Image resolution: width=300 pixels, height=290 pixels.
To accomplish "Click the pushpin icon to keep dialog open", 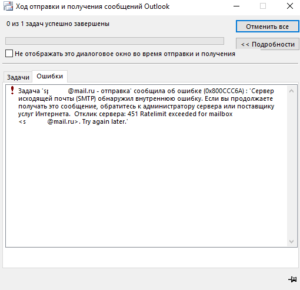I will [292, 279].
